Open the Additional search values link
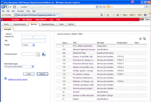The image size is (151, 102). click(18, 79)
